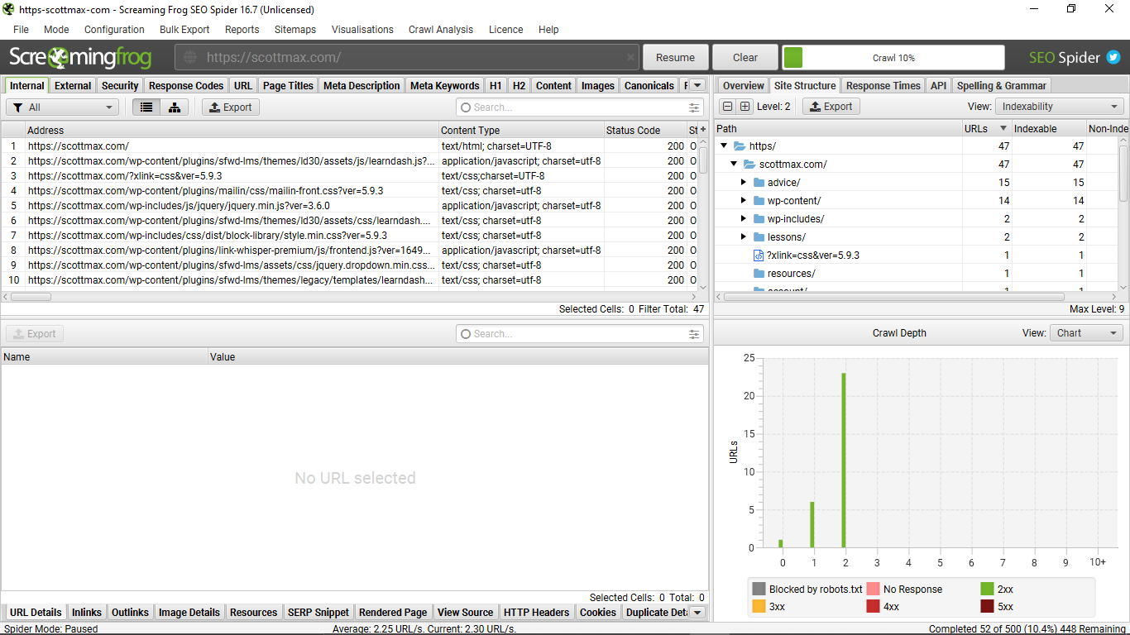This screenshot has height=635, width=1130.
Task: Sort by the Content Type column header
Action: [x=521, y=130]
